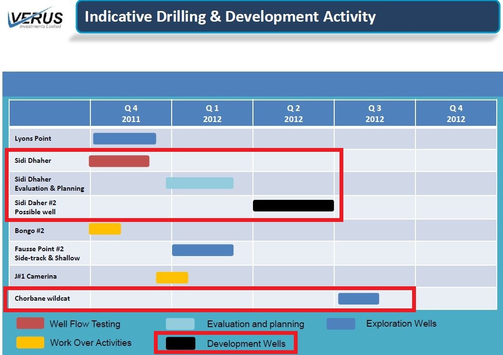Image resolution: width=503 pixels, height=355 pixels.
Task: Click the Q3 2012 column header
Action: pyautogui.click(x=375, y=113)
